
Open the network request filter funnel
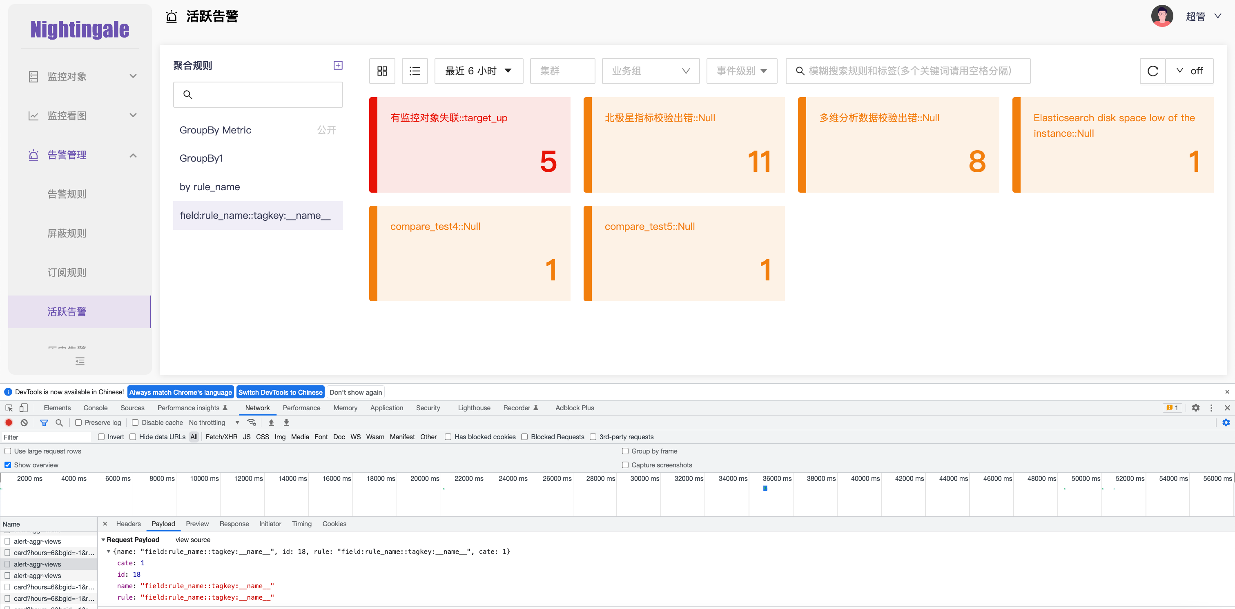[x=44, y=422]
